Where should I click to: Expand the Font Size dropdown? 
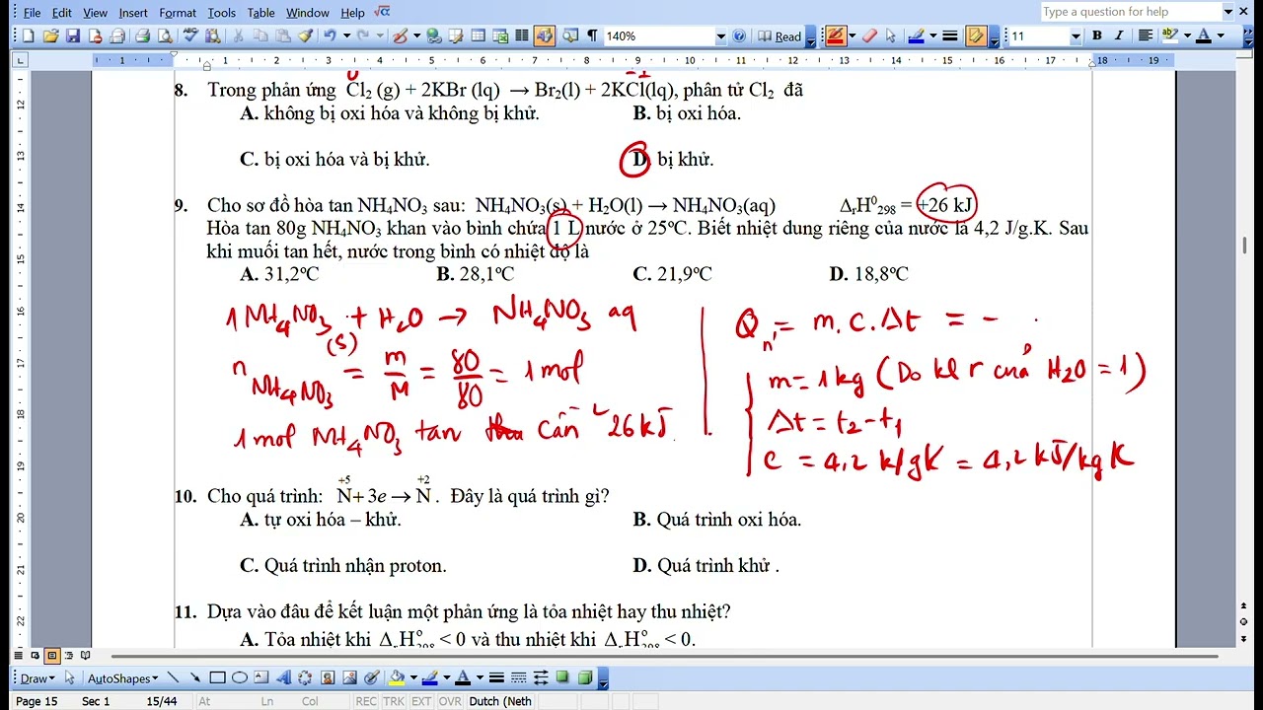pyautogui.click(x=1076, y=35)
